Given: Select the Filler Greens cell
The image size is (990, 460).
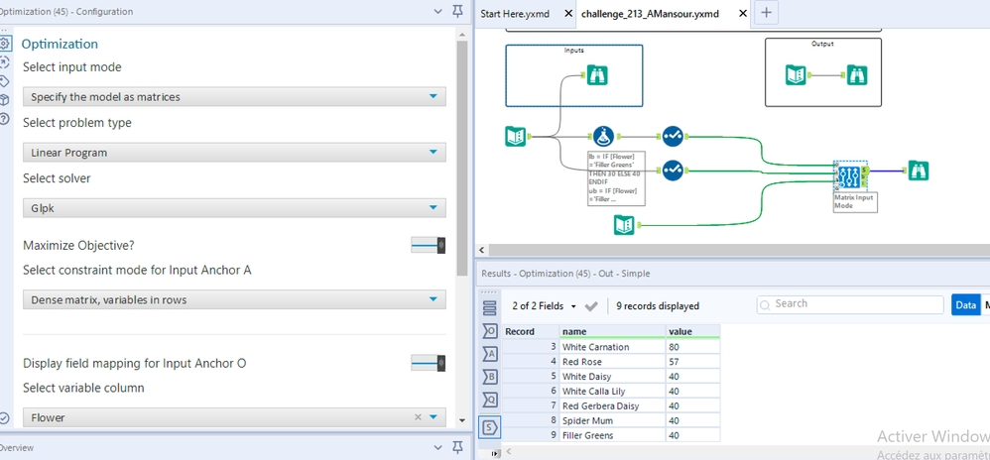Looking at the screenshot, I should (x=612, y=435).
